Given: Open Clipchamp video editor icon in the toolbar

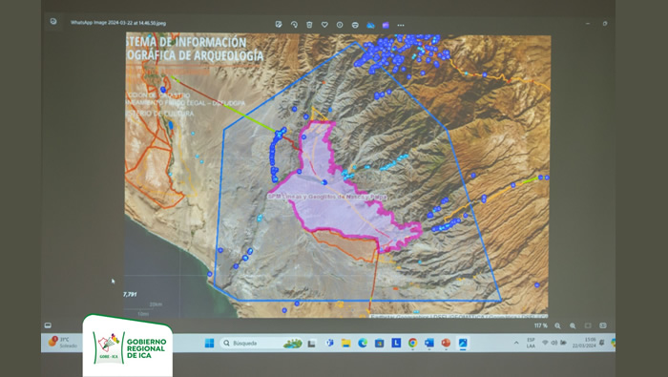Looking at the screenshot, I should click(x=386, y=25).
